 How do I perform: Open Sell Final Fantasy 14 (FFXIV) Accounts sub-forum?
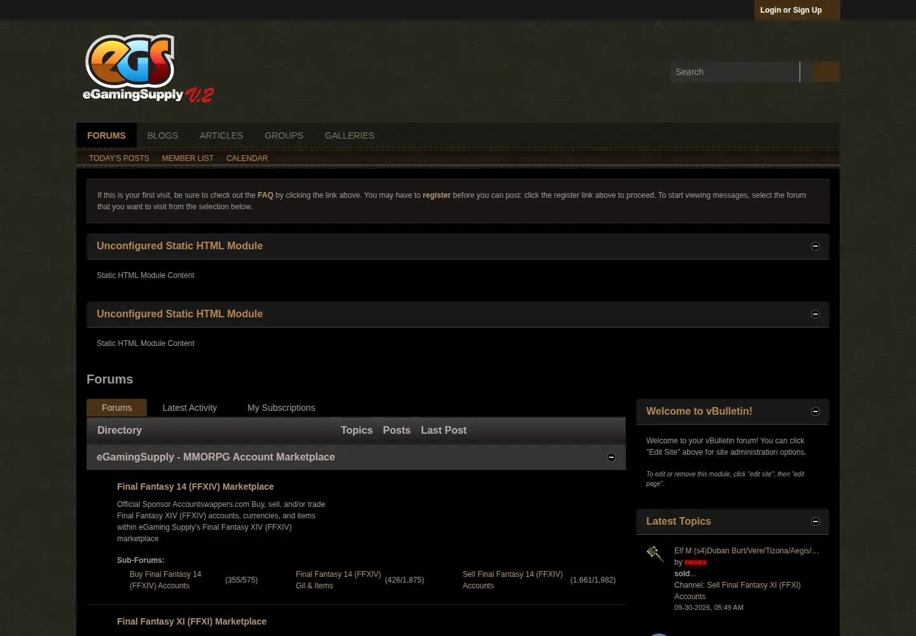[x=513, y=580]
